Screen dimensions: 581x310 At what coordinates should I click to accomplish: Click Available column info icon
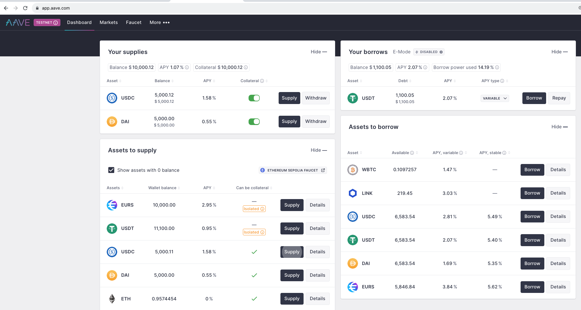[x=412, y=153]
